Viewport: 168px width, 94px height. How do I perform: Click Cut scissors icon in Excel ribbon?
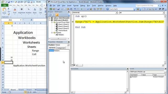pyautogui.click(x=9, y=9)
